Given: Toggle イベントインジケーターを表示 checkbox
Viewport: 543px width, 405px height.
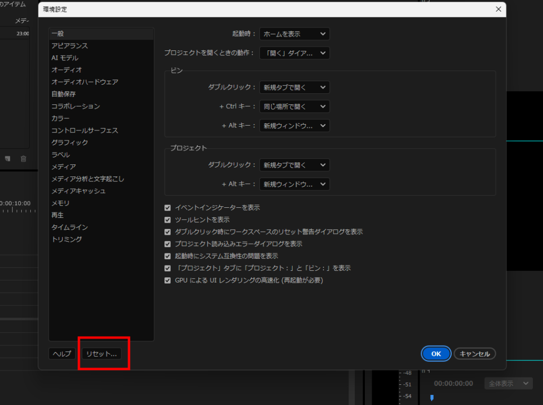Looking at the screenshot, I should [168, 208].
